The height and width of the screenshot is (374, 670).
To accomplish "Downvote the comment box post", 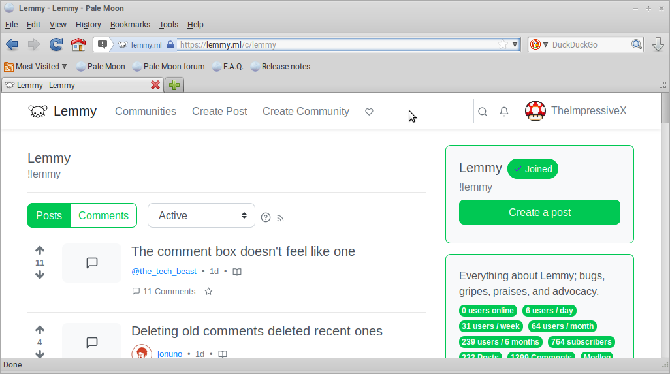I will click(40, 275).
